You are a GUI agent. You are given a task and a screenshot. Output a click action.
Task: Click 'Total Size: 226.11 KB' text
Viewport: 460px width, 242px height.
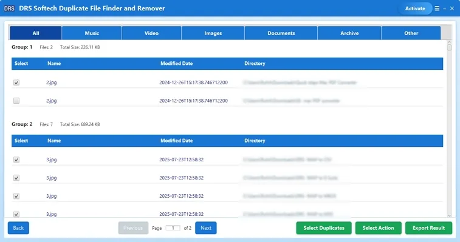pyautogui.click(x=80, y=47)
